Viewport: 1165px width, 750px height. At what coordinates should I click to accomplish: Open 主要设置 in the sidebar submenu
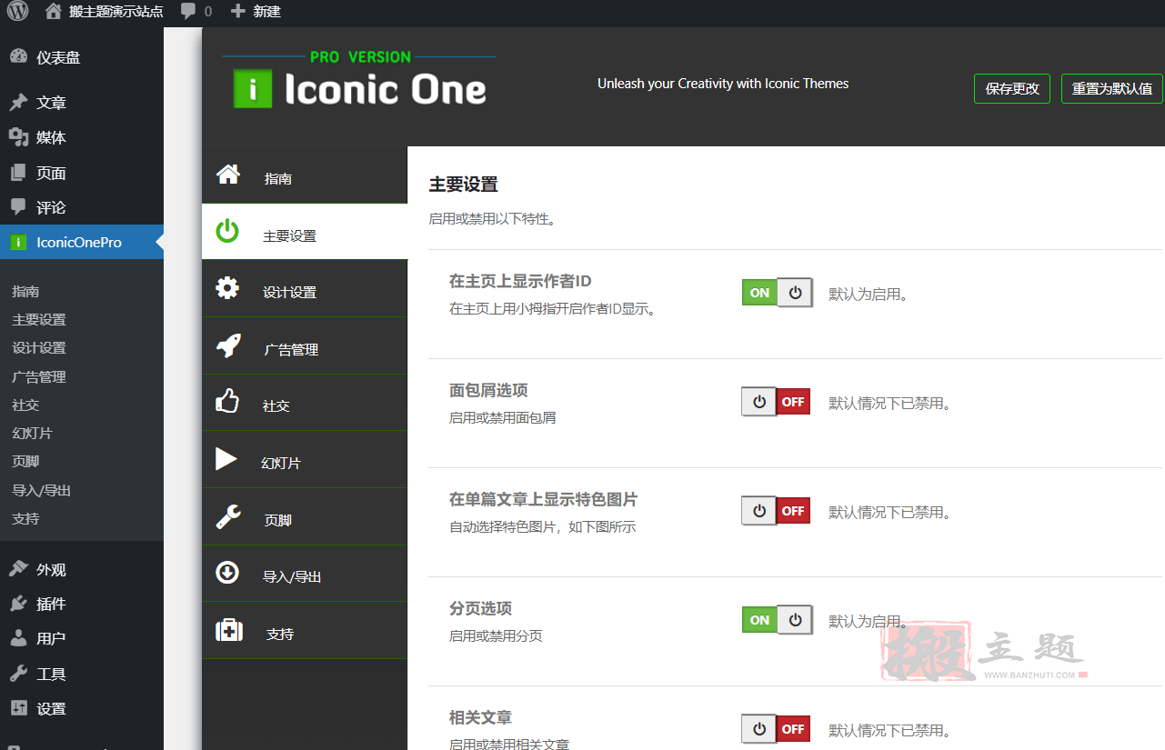(39, 319)
